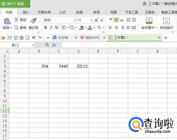Add a new document tab with plus

pos(166,38)
